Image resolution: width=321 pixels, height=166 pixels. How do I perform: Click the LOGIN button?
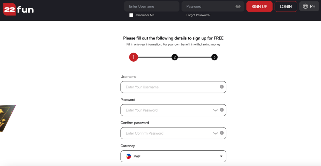[286, 6]
